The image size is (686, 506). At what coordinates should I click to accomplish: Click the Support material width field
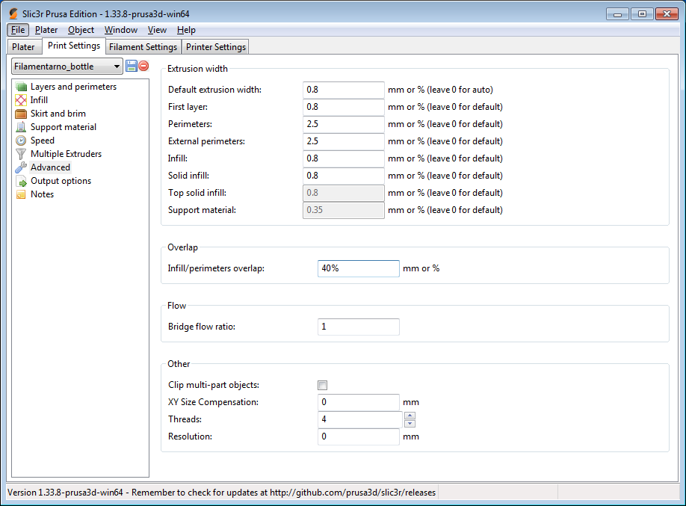(344, 210)
